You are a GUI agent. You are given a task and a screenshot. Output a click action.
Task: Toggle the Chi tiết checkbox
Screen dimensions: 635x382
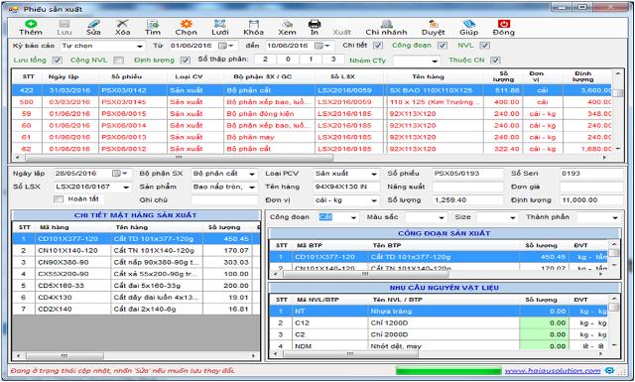377,46
